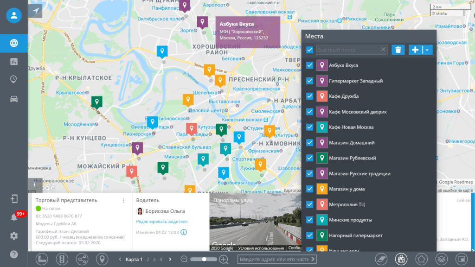Select the ruler measurement tool
The image size is (475, 267).
pos(42,259)
